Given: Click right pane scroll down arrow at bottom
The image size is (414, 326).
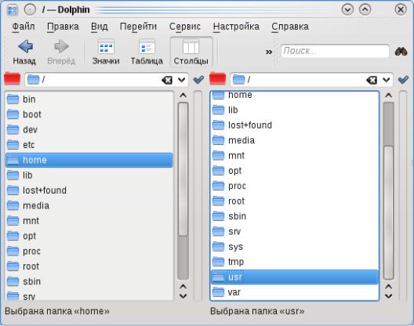Looking at the screenshot, I should click(x=388, y=296).
